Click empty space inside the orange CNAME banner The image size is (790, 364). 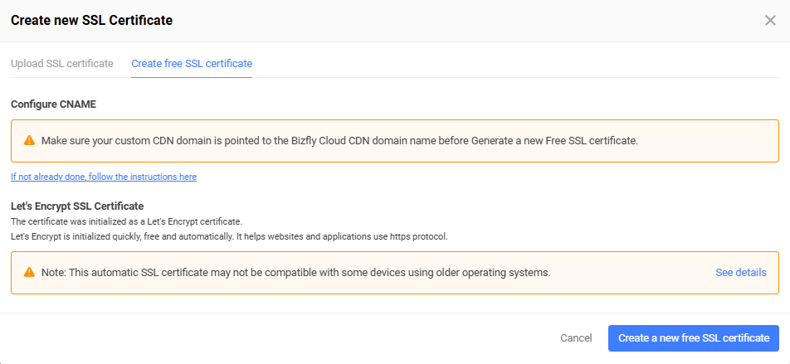tap(705, 141)
